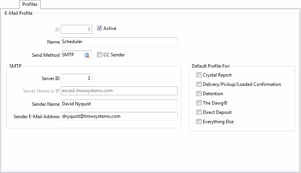The height and width of the screenshot is (173, 301).
Task: Click the profile ID field
Action: (x=76, y=29)
